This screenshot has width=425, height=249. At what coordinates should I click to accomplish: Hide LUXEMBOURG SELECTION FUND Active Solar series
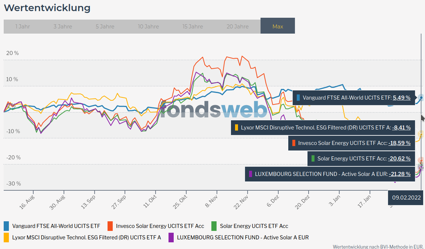(x=243, y=238)
